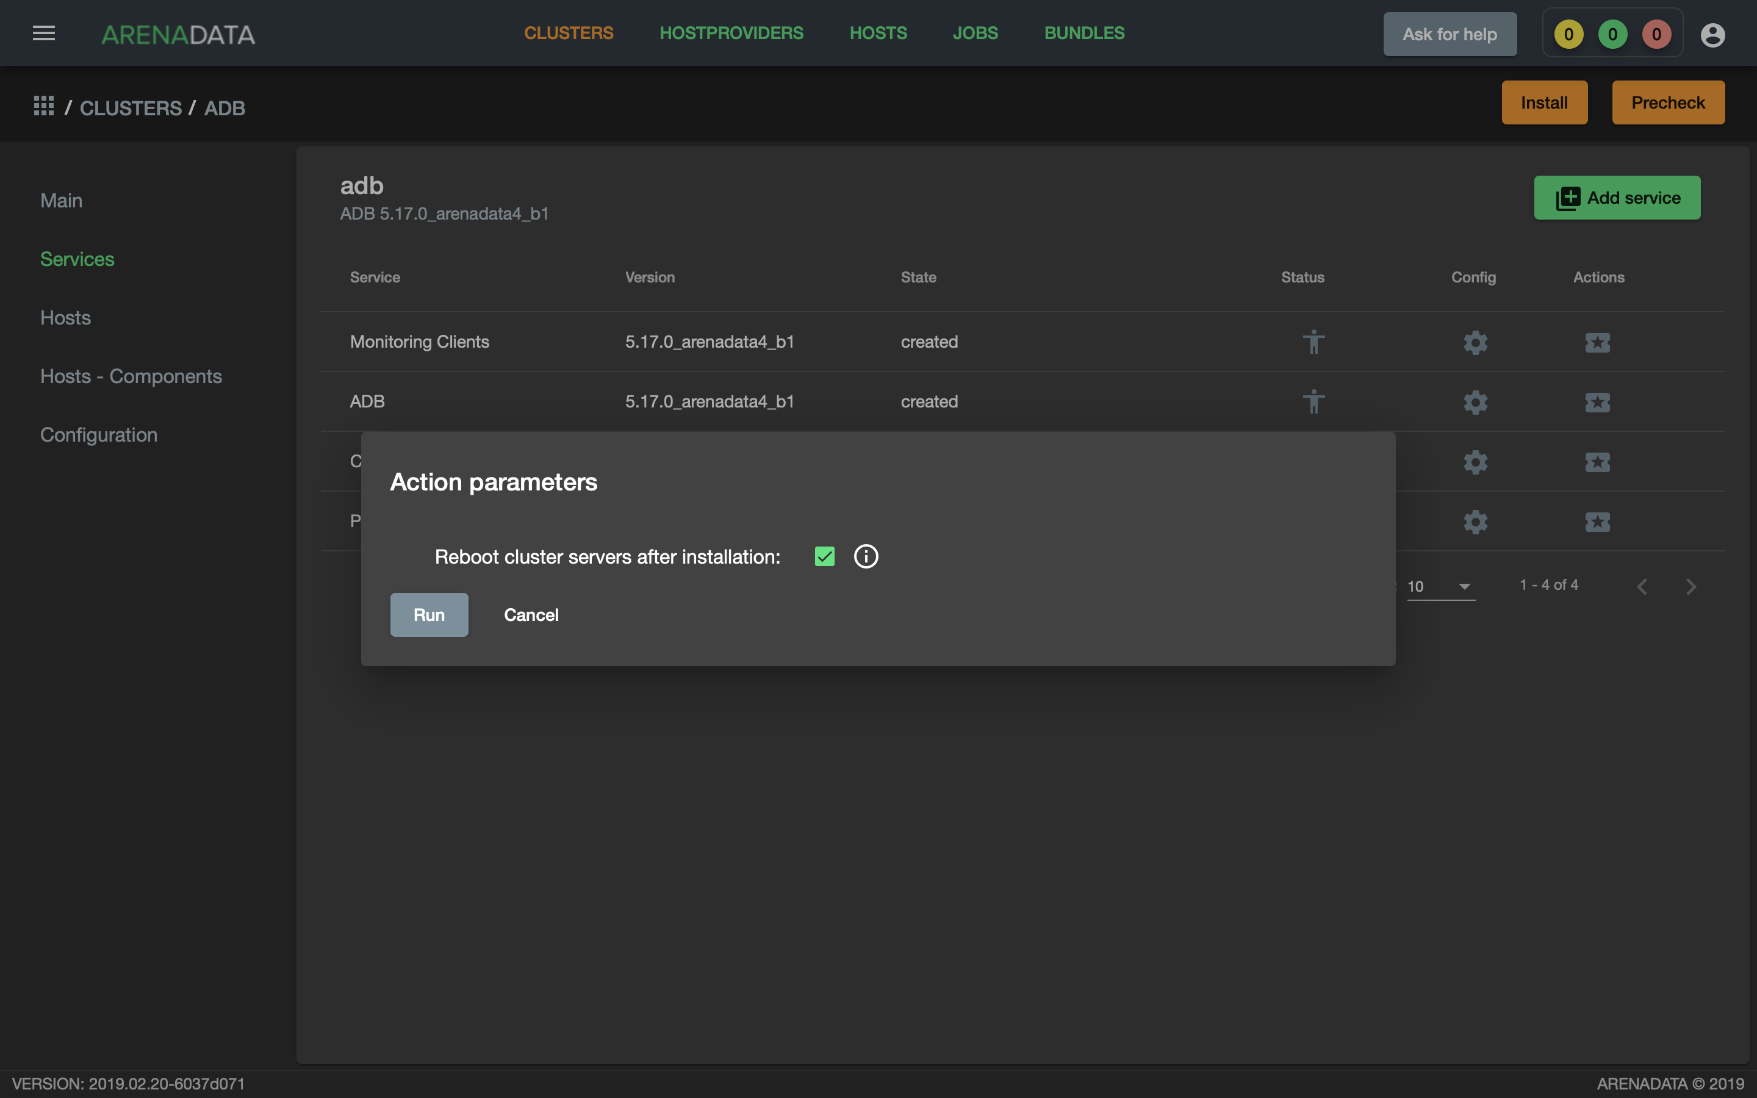Click the red notification counter badge
Viewport: 1757px width, 1098px height.
pos(1657,34)
